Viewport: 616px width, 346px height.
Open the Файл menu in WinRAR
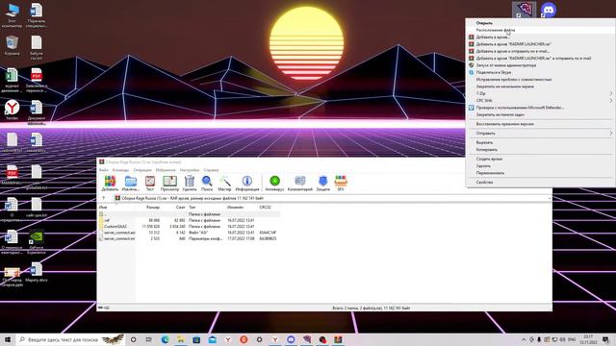coord(104,170)
